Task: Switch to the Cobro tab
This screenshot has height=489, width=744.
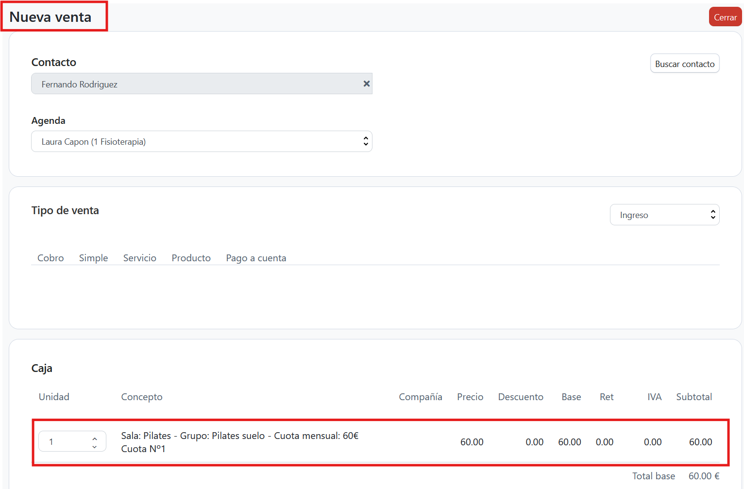Action: click(x=51, y=258)
